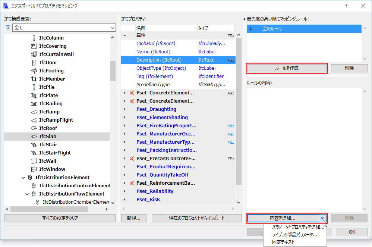This screenshot has height=247, width=372.
Task: Collapse IfcDistributionElement tree node
Action: coord(23,178)
